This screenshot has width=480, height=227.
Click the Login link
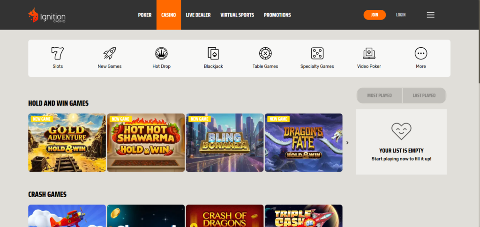click(x=401, y=15)
